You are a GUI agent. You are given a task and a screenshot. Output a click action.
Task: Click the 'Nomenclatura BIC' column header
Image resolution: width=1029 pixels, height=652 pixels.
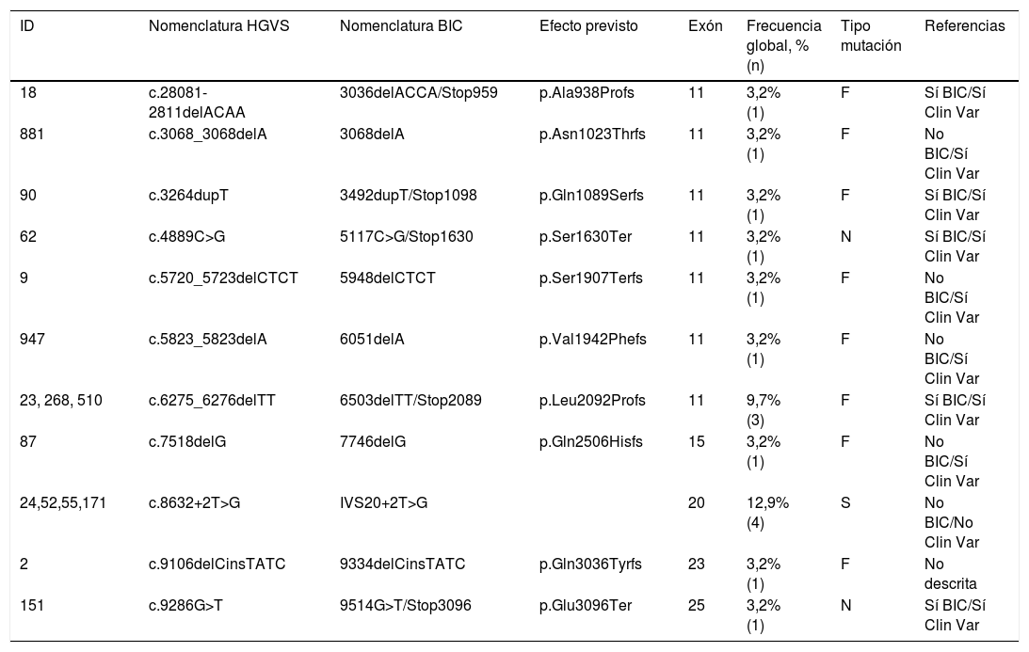[x=391, y=26]
